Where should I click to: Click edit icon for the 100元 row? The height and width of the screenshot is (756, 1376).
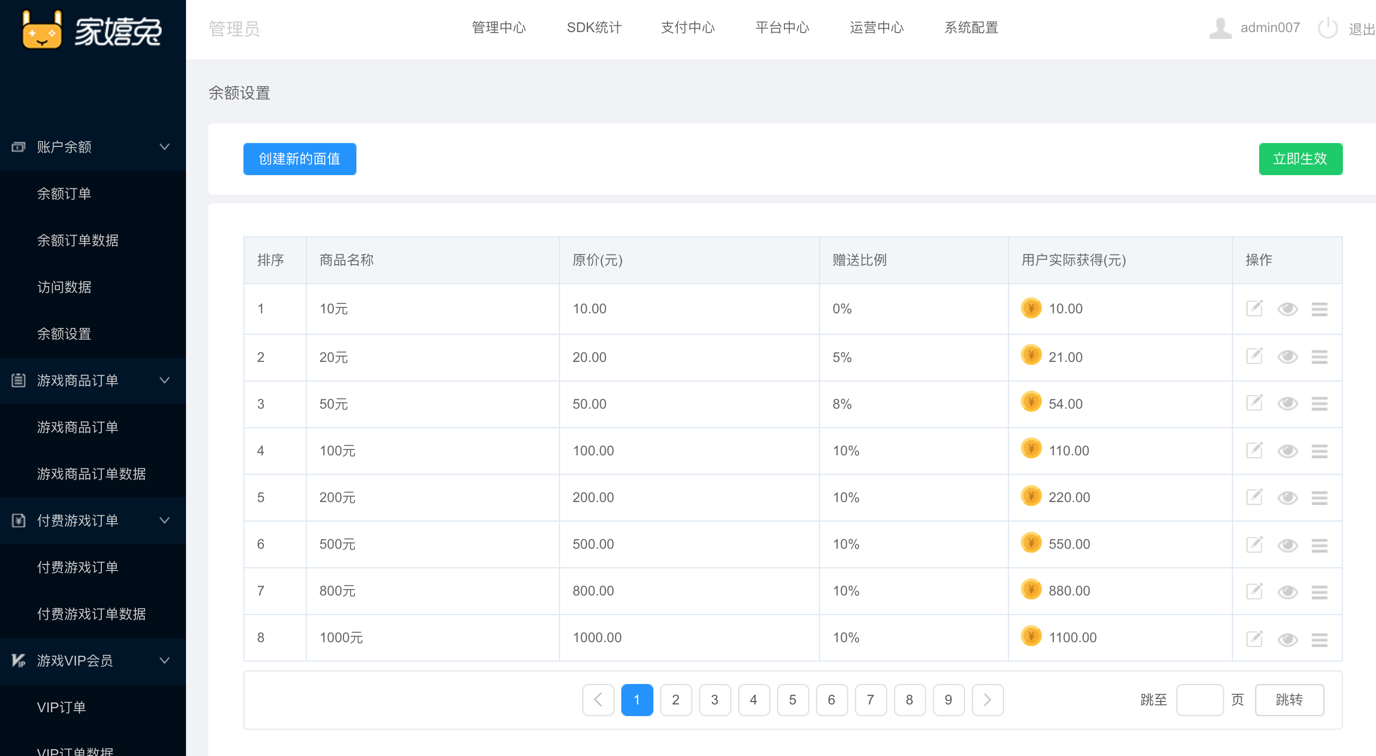(x=1254, y=450)
